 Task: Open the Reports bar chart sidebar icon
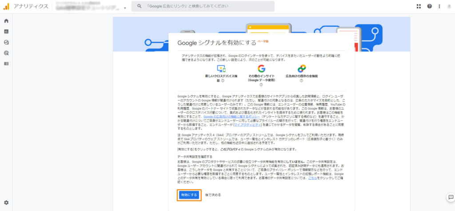click(x=6, y=32)
